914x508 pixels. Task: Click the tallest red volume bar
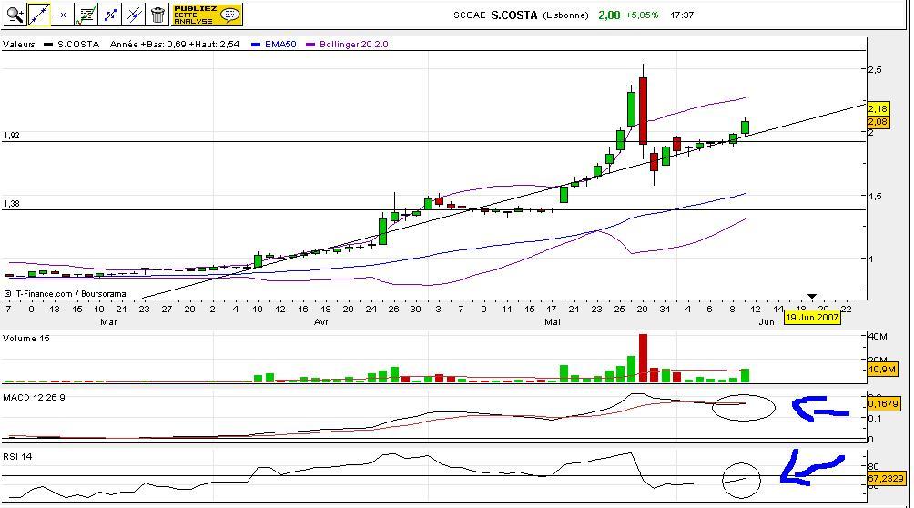pyautogui.click(x=643, y=358)
